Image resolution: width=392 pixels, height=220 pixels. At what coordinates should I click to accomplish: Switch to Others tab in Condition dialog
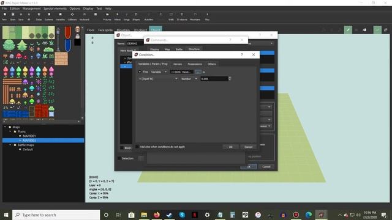(x=211, y=64)
